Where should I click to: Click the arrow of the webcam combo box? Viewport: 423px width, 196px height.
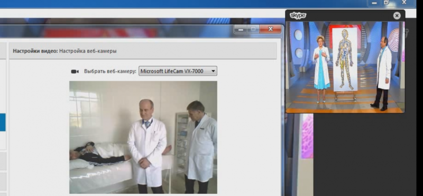pos(213,71)
